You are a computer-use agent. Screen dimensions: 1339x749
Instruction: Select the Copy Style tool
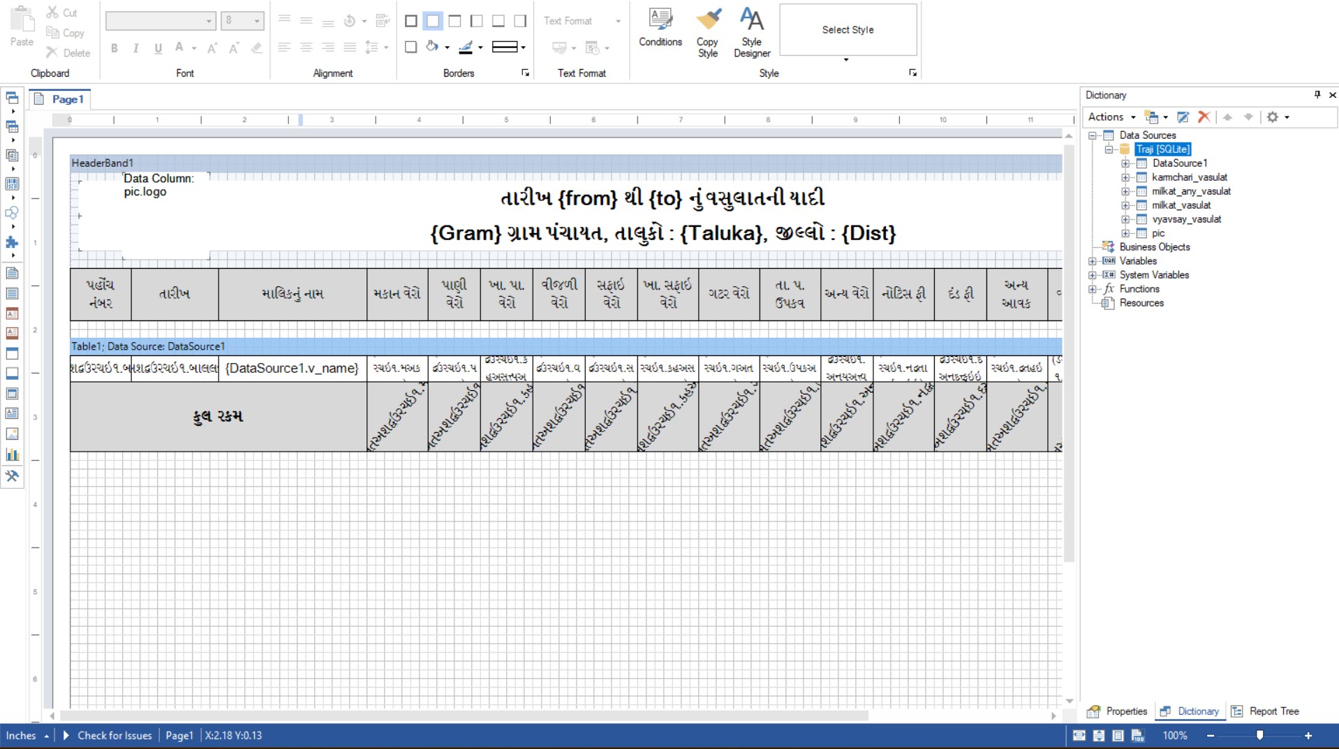(707, 31)
